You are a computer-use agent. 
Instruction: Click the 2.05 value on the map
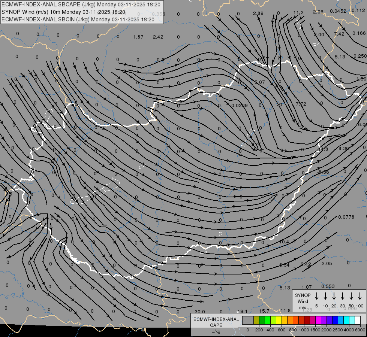coord(327,263)
